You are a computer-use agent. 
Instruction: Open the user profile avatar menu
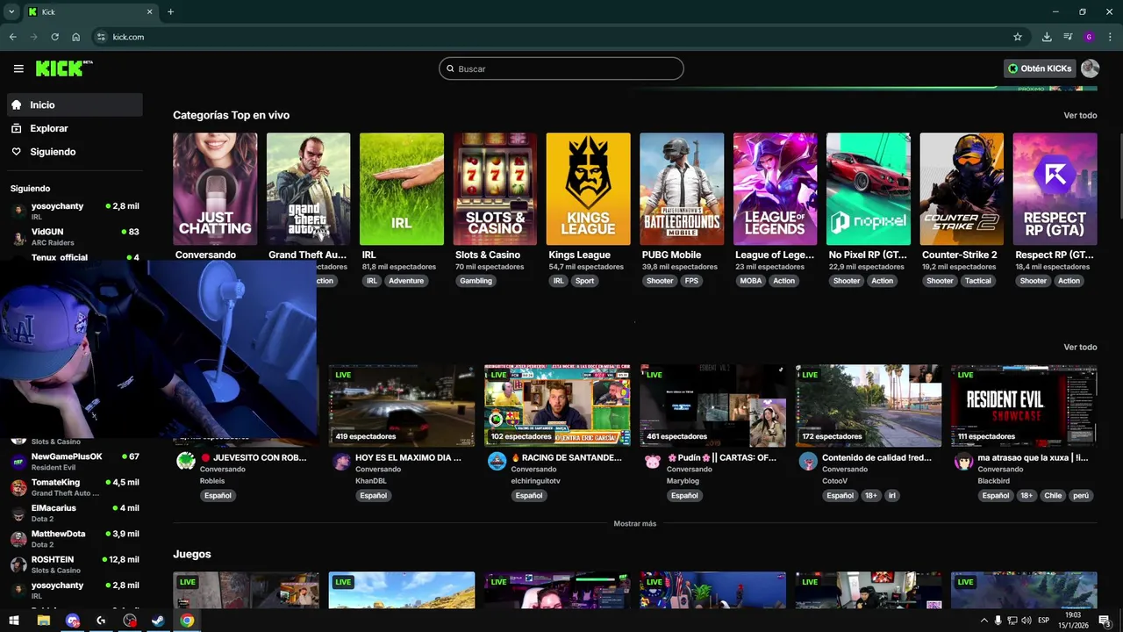(1090, 68)
